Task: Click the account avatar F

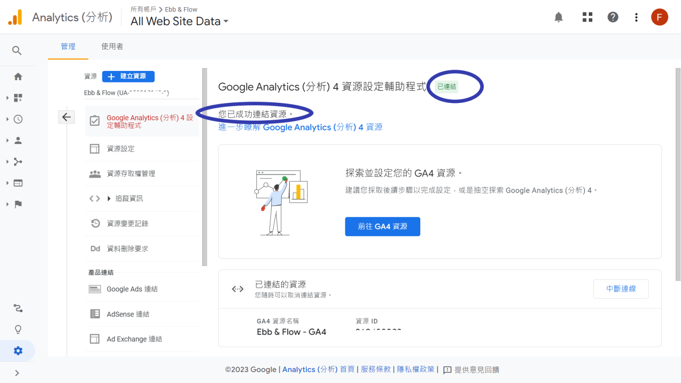Action: click(x=659, y=17)
